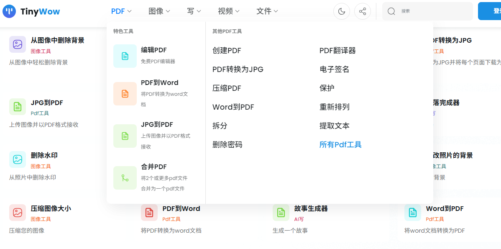Open the 故事生成器 AI tool icon
Viewport: 501px width, 249px height.
[x=281, y=213]
